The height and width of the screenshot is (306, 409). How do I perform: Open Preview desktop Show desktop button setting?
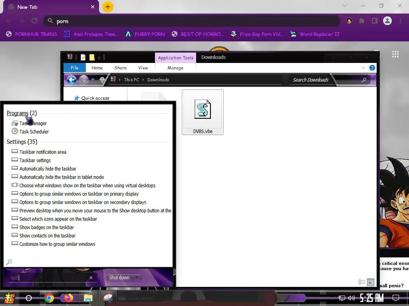pyautogui.click(x=91, y=210)
